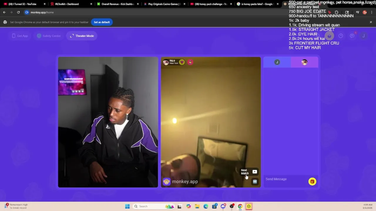Open weather widget Tomorrow's high
376x211 pixels.
16,206
